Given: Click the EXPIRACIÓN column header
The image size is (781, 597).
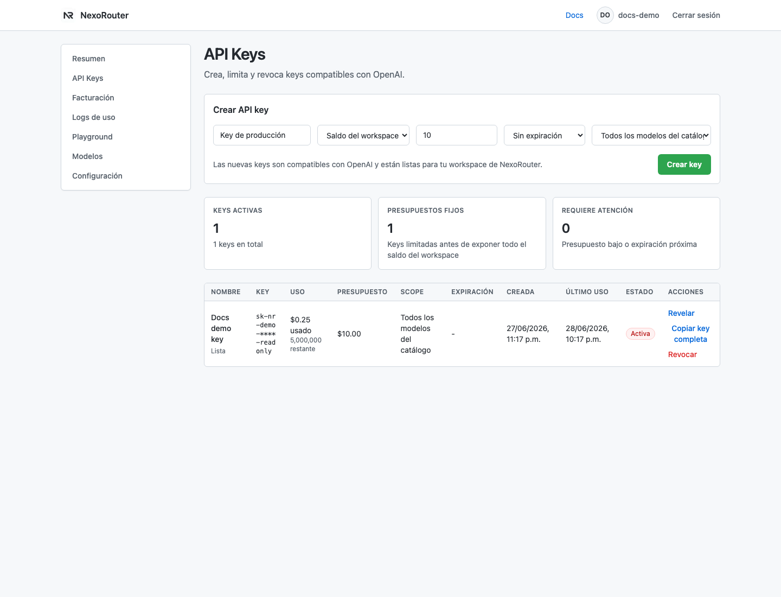Looking at the screenshot, I should point(472,292).
